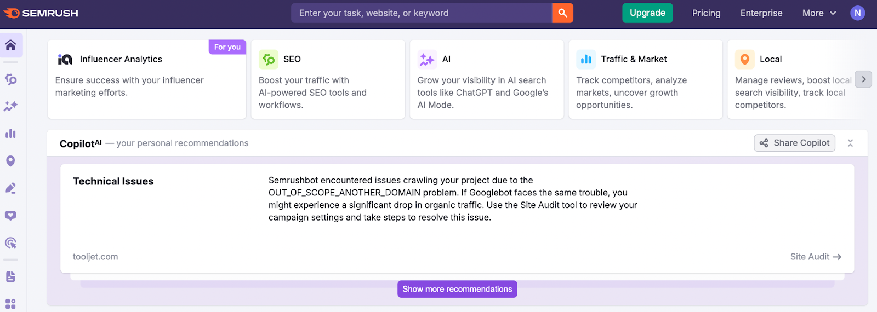Expand the More dropdown menu
This screenshot has width=877, height=312.
pos(819,13)
